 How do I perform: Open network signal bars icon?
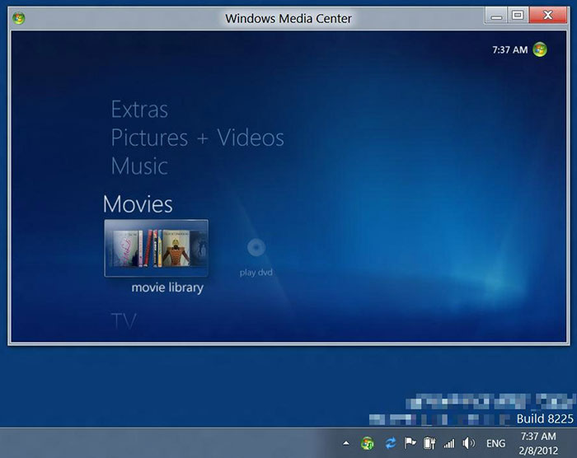tap(449, 443)
